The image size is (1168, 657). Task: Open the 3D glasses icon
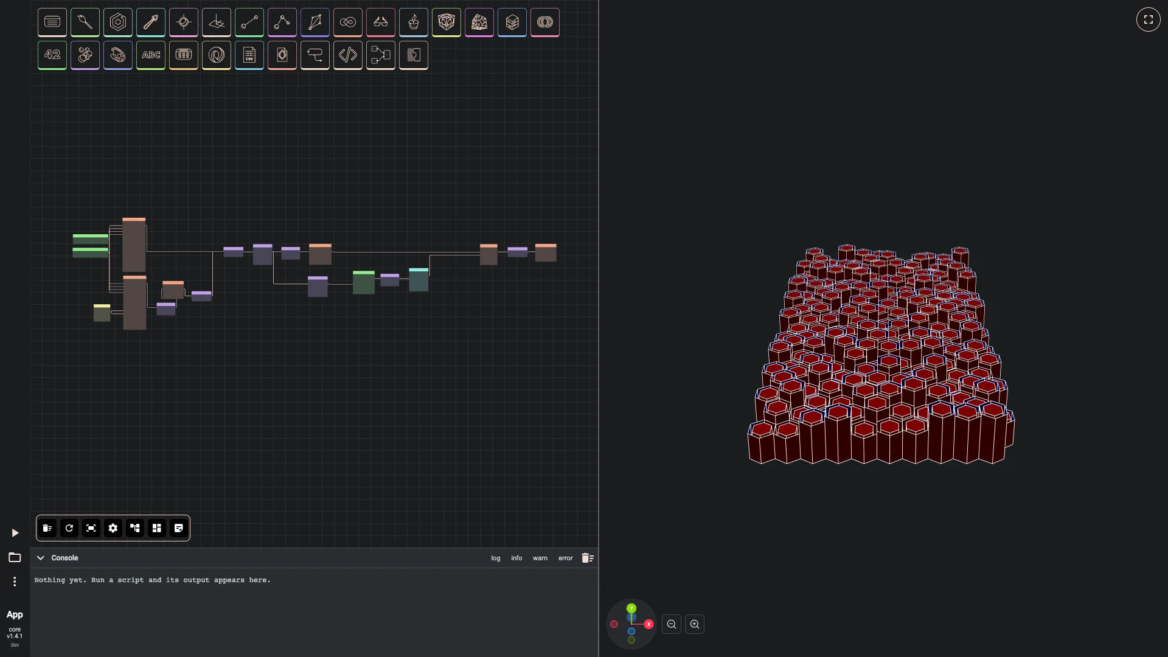pyautogui.click(x=381, y=23)
